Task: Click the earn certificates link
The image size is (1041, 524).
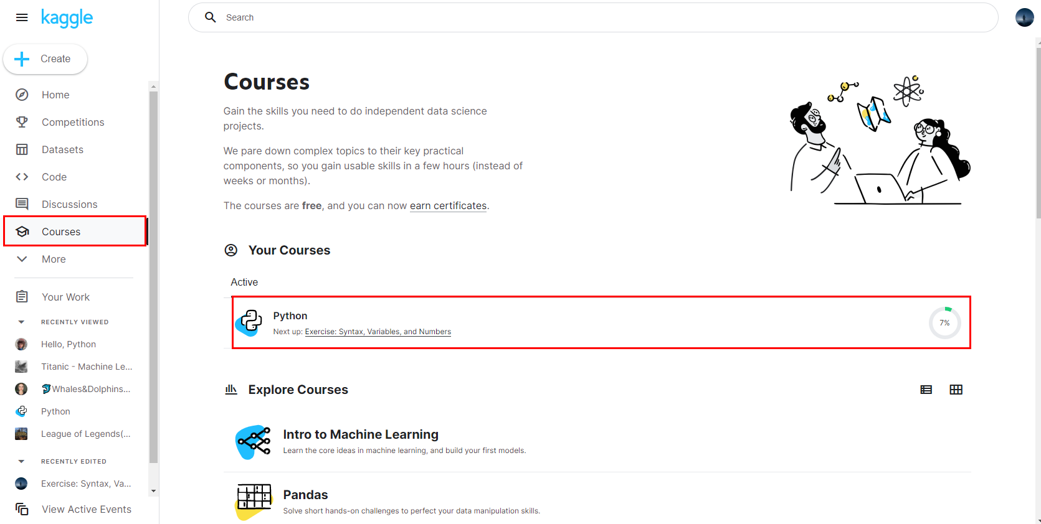Action: coord(448,206)
